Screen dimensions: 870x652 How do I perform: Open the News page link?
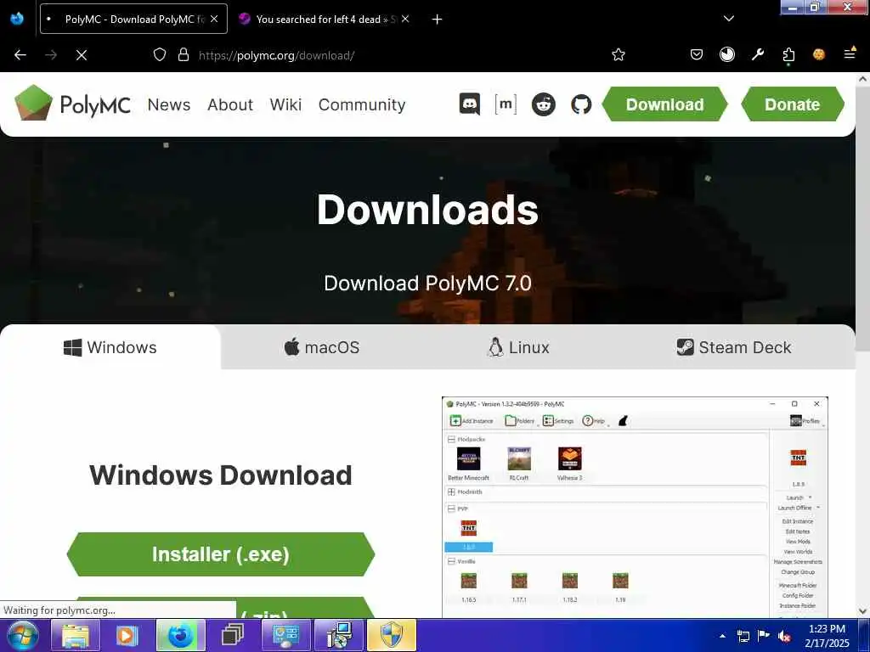click(x=169, y=104)
